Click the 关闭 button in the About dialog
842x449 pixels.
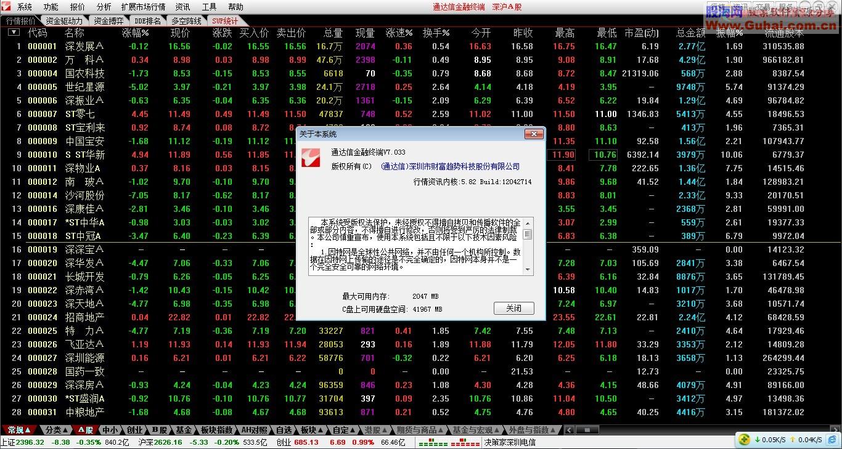(513, 308)
